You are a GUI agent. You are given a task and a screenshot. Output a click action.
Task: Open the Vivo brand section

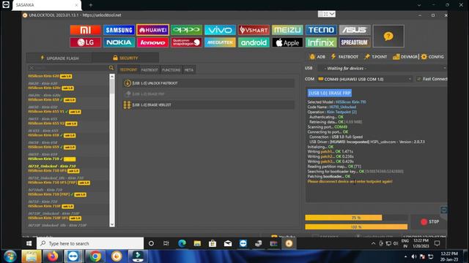click(220, 30)
